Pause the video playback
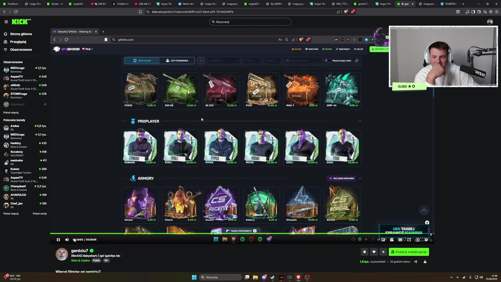The width and height of the screenshot is (501, 282). pos(58,240)
